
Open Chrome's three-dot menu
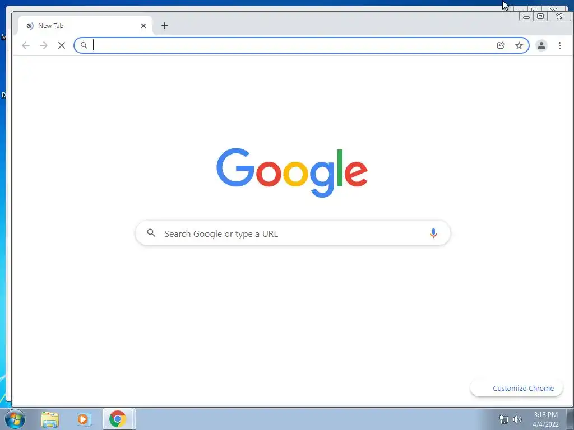click(x=559, y=45)
